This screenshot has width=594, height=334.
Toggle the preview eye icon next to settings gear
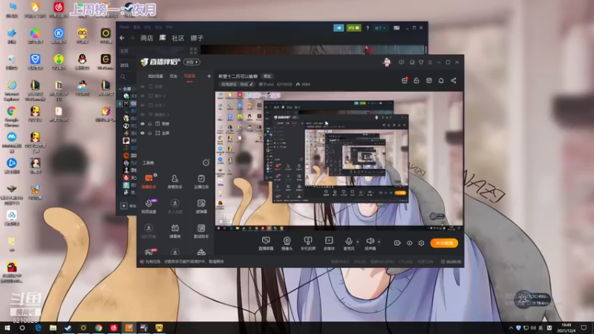pyautogui.click(x=410, y=243)
